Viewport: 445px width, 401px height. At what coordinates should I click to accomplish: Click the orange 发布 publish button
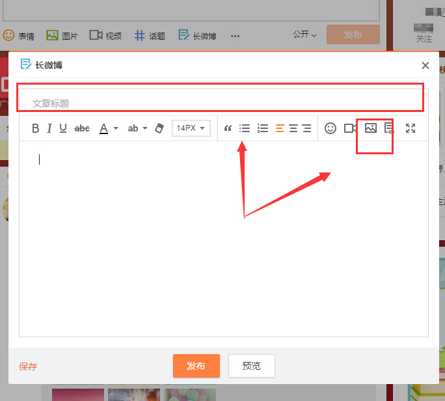click(196, 366)
